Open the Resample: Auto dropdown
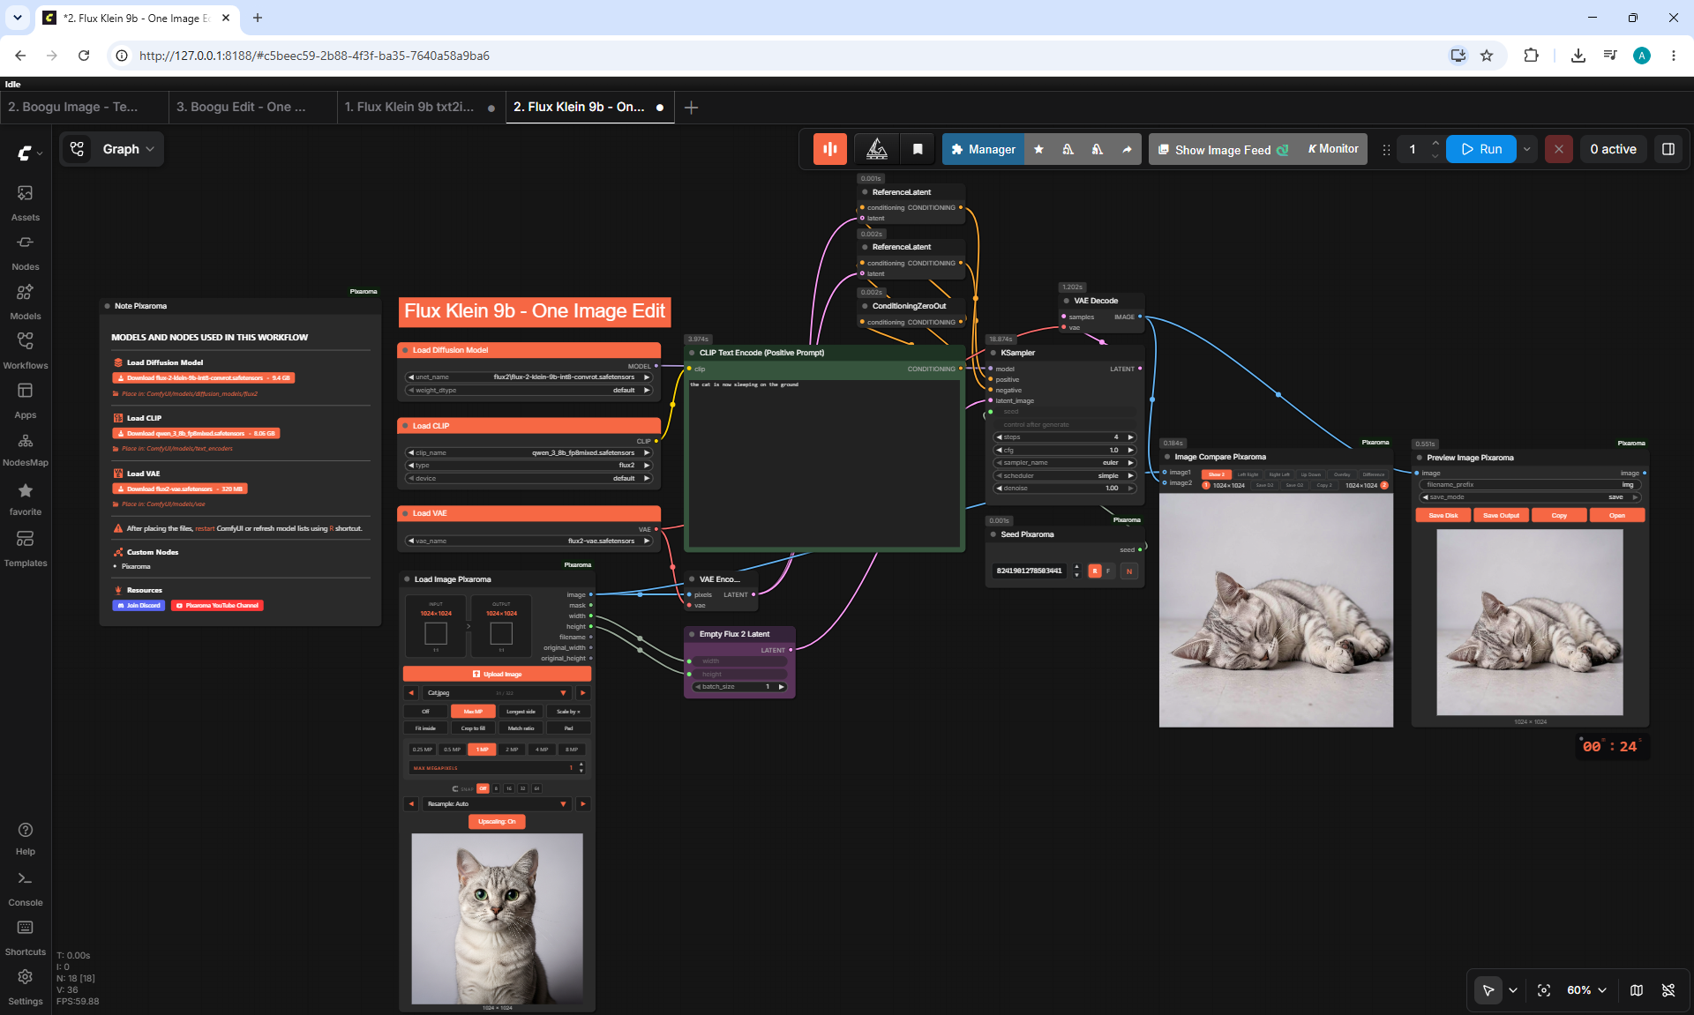 496,804
